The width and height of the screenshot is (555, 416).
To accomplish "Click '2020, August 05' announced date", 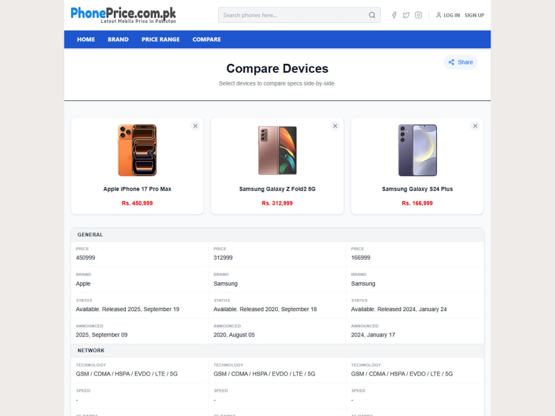I will (234, 335).
